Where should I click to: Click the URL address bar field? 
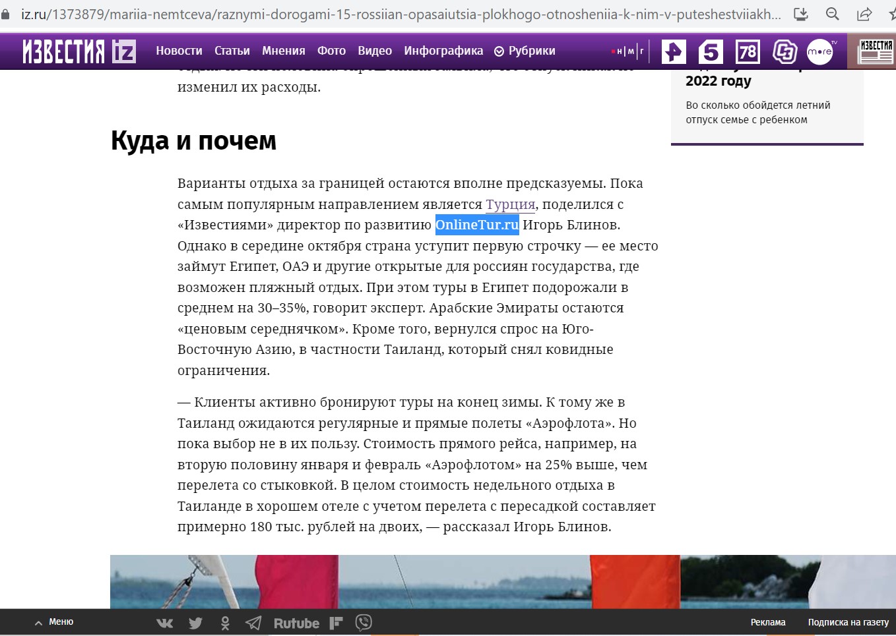(x=396, y=14)
